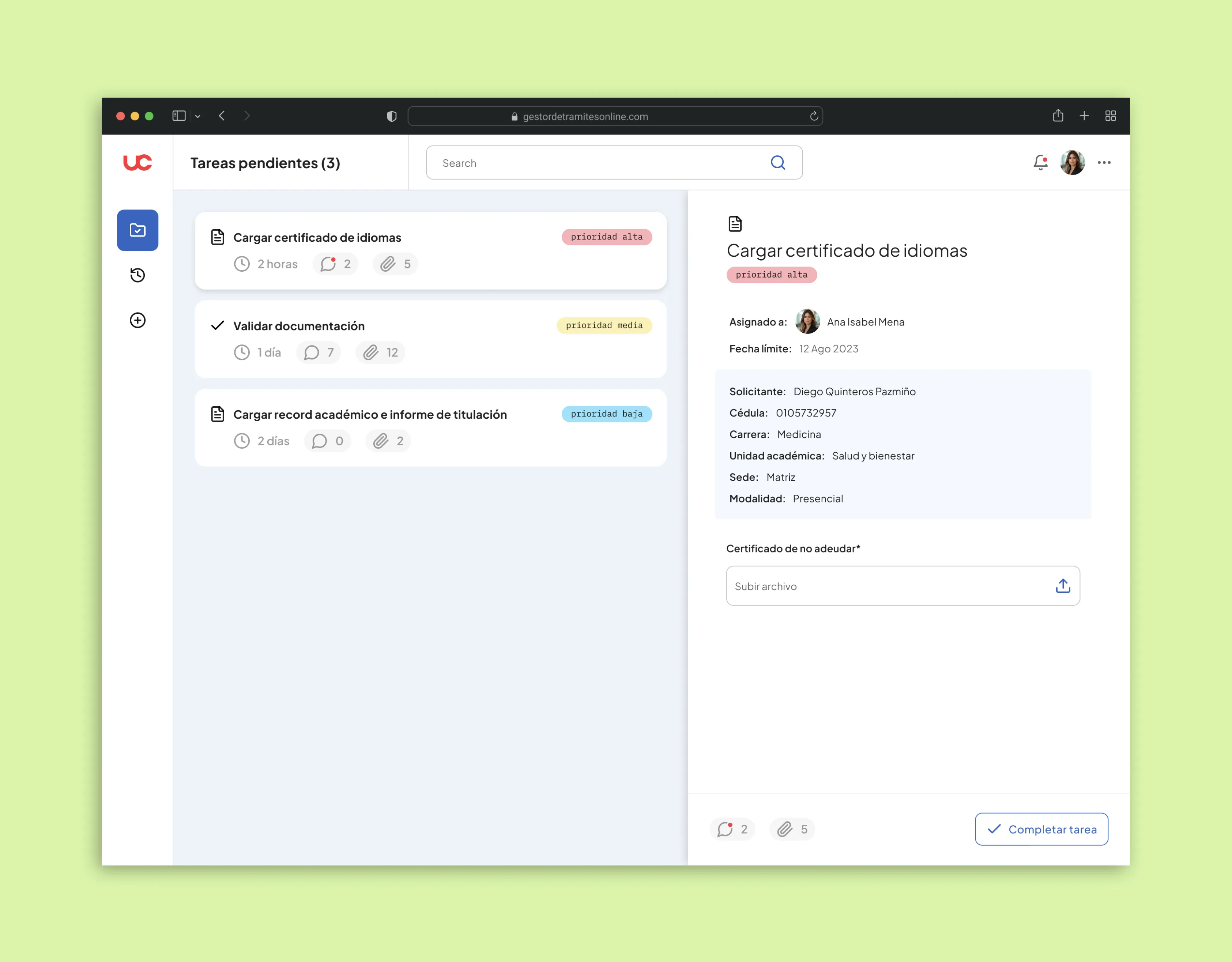Click the prioridad alta badge in list
Viewport: 1232px width, 962px height.
pyautogui.click(x=606, y=237)
